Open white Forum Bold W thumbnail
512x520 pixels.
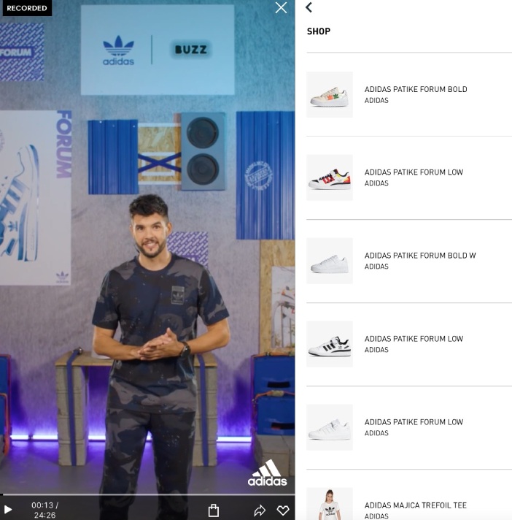point(330,261)
